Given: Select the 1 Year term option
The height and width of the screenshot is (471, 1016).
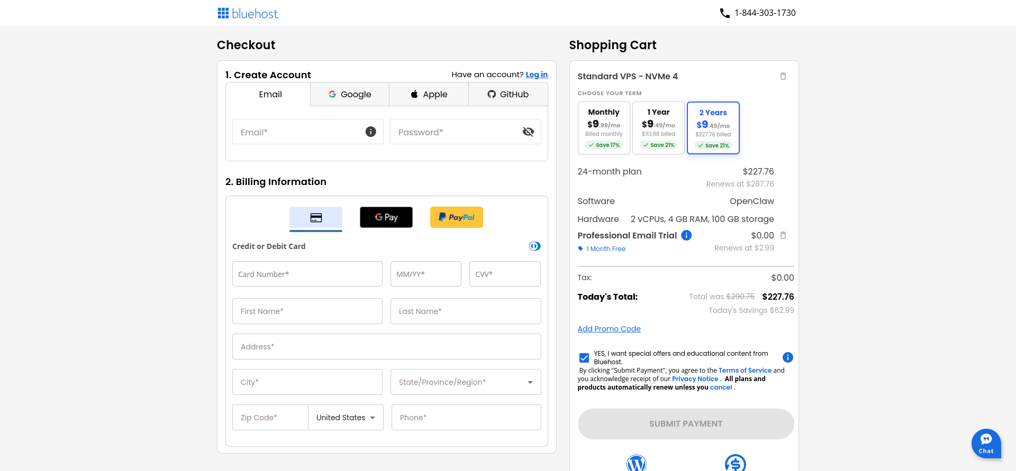Looking at the screenshot, I should click(x=658, y=128).
